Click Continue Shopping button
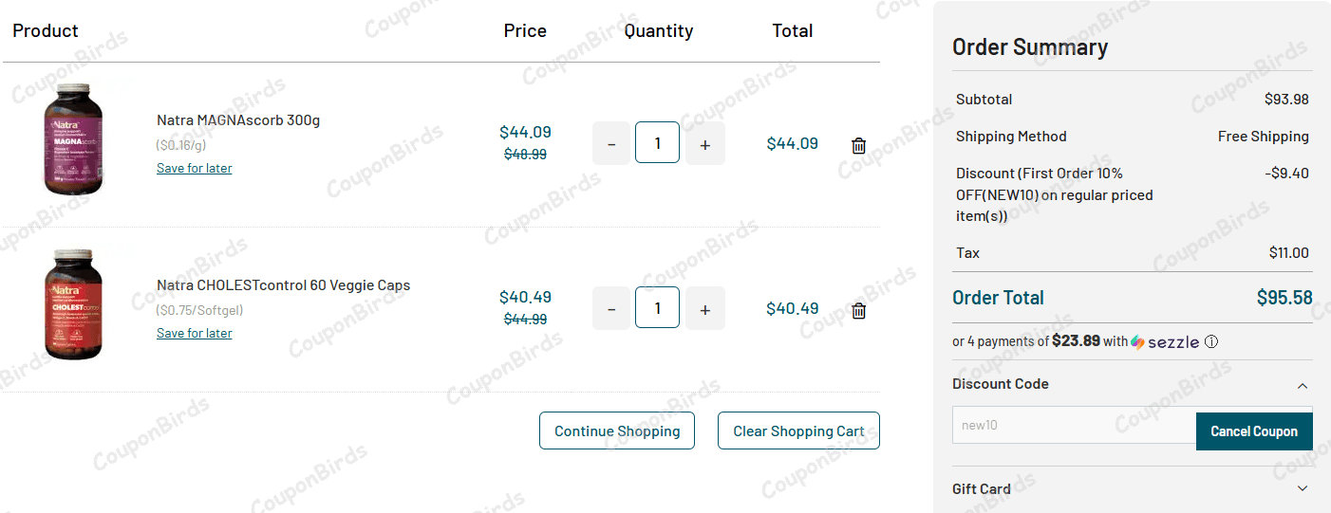This screenshot has height=513, width=1331. click(x=617, y=431)
